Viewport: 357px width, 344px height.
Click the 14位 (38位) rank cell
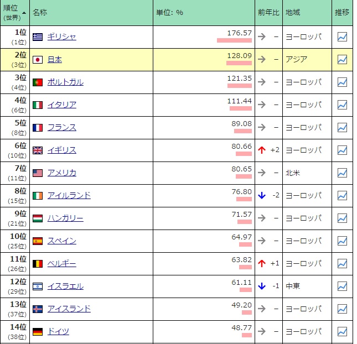coord(15,332)
